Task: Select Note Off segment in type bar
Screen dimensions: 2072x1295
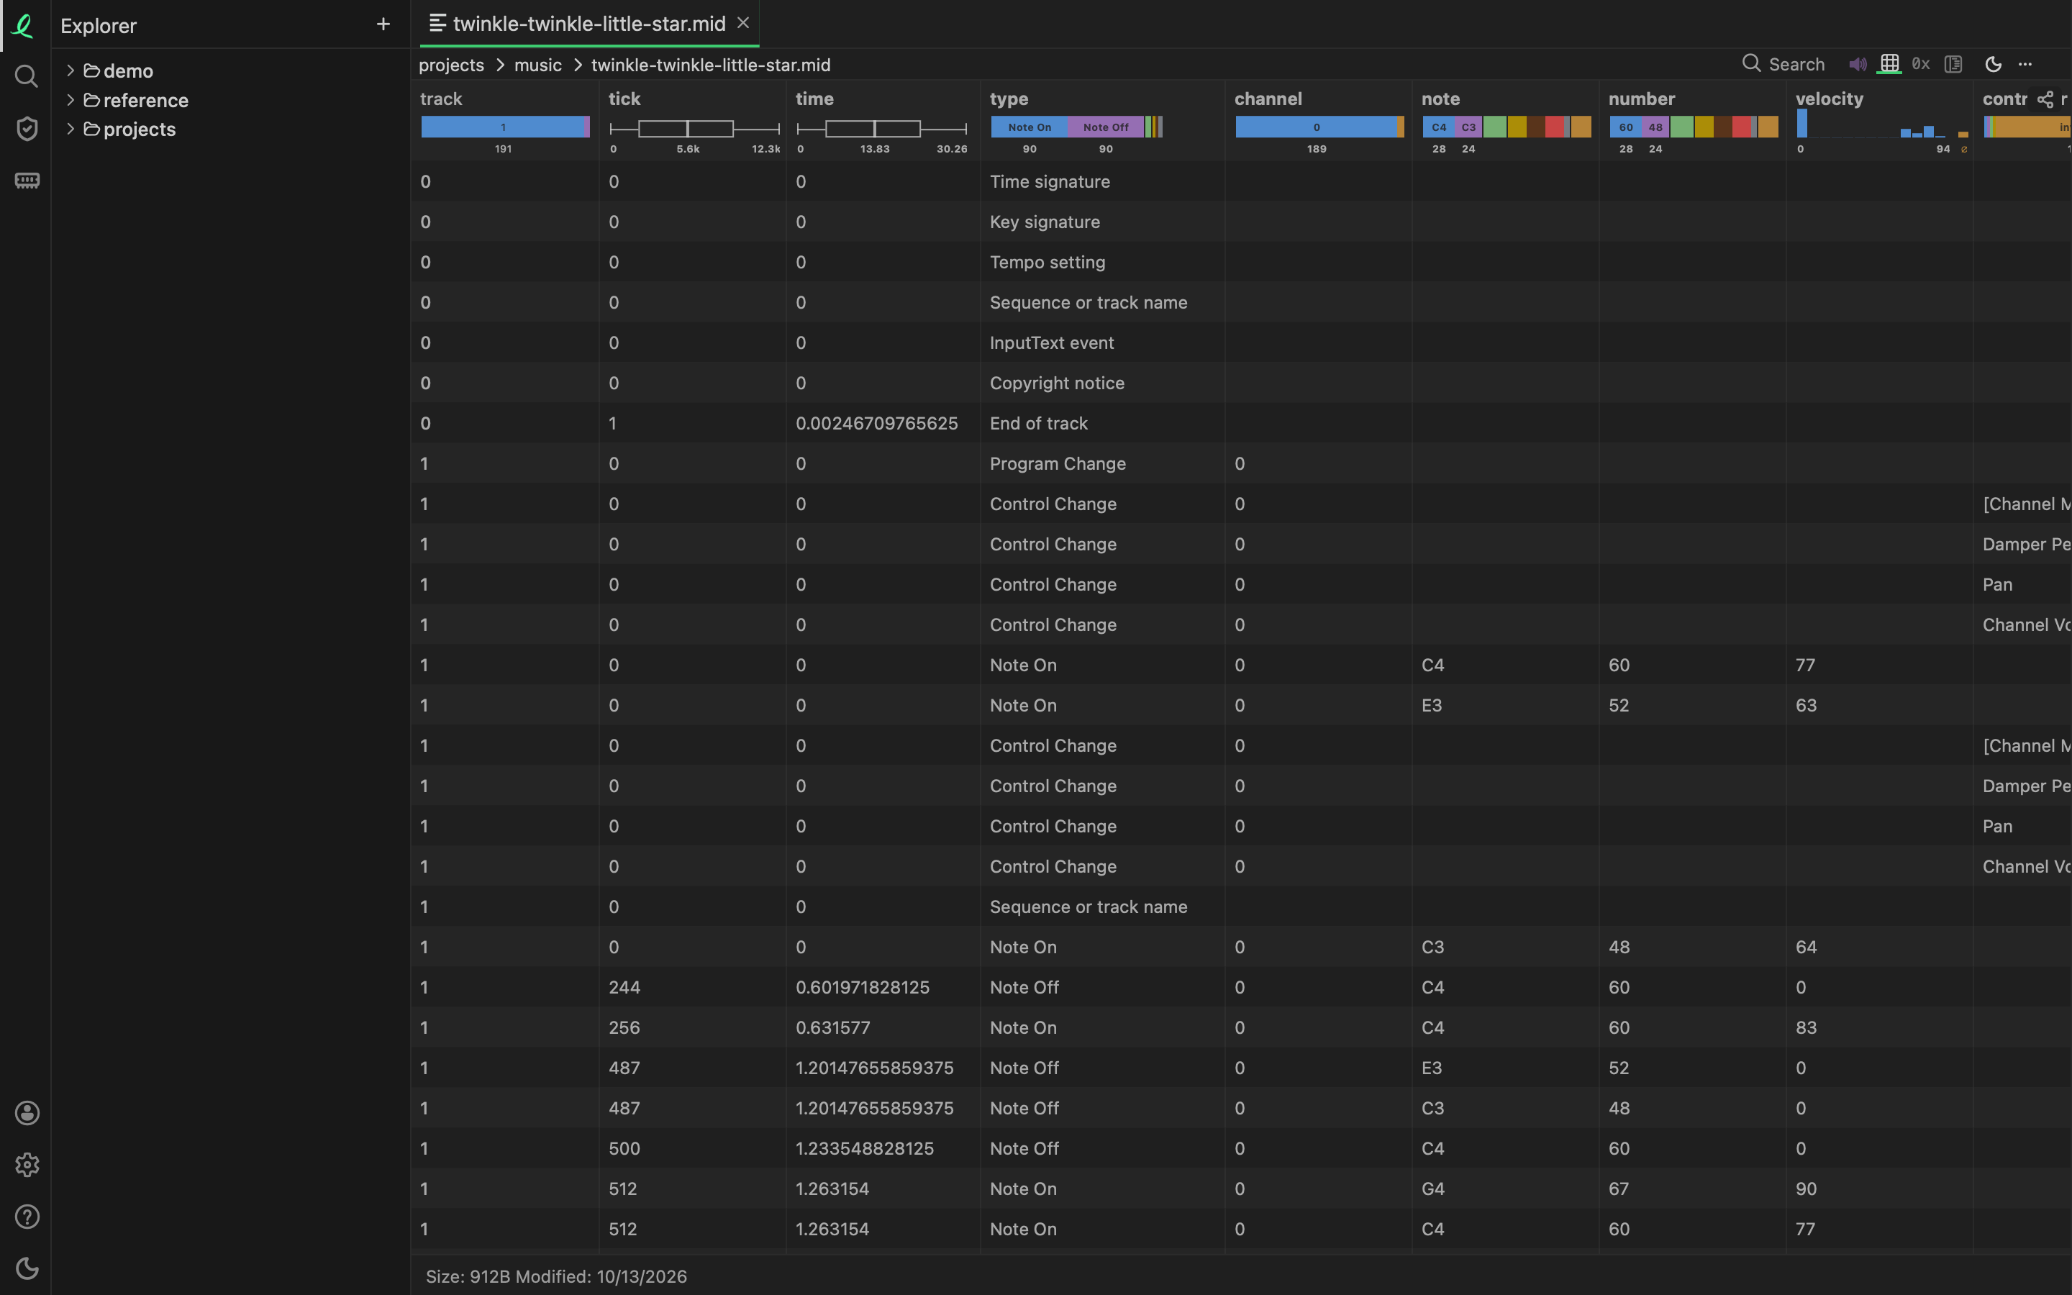Action: coord(1105,127)
